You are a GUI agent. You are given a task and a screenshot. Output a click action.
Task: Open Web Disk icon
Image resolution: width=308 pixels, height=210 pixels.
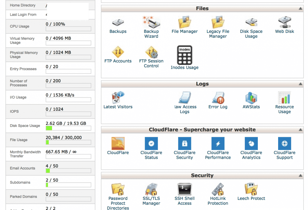pos(284,22)
